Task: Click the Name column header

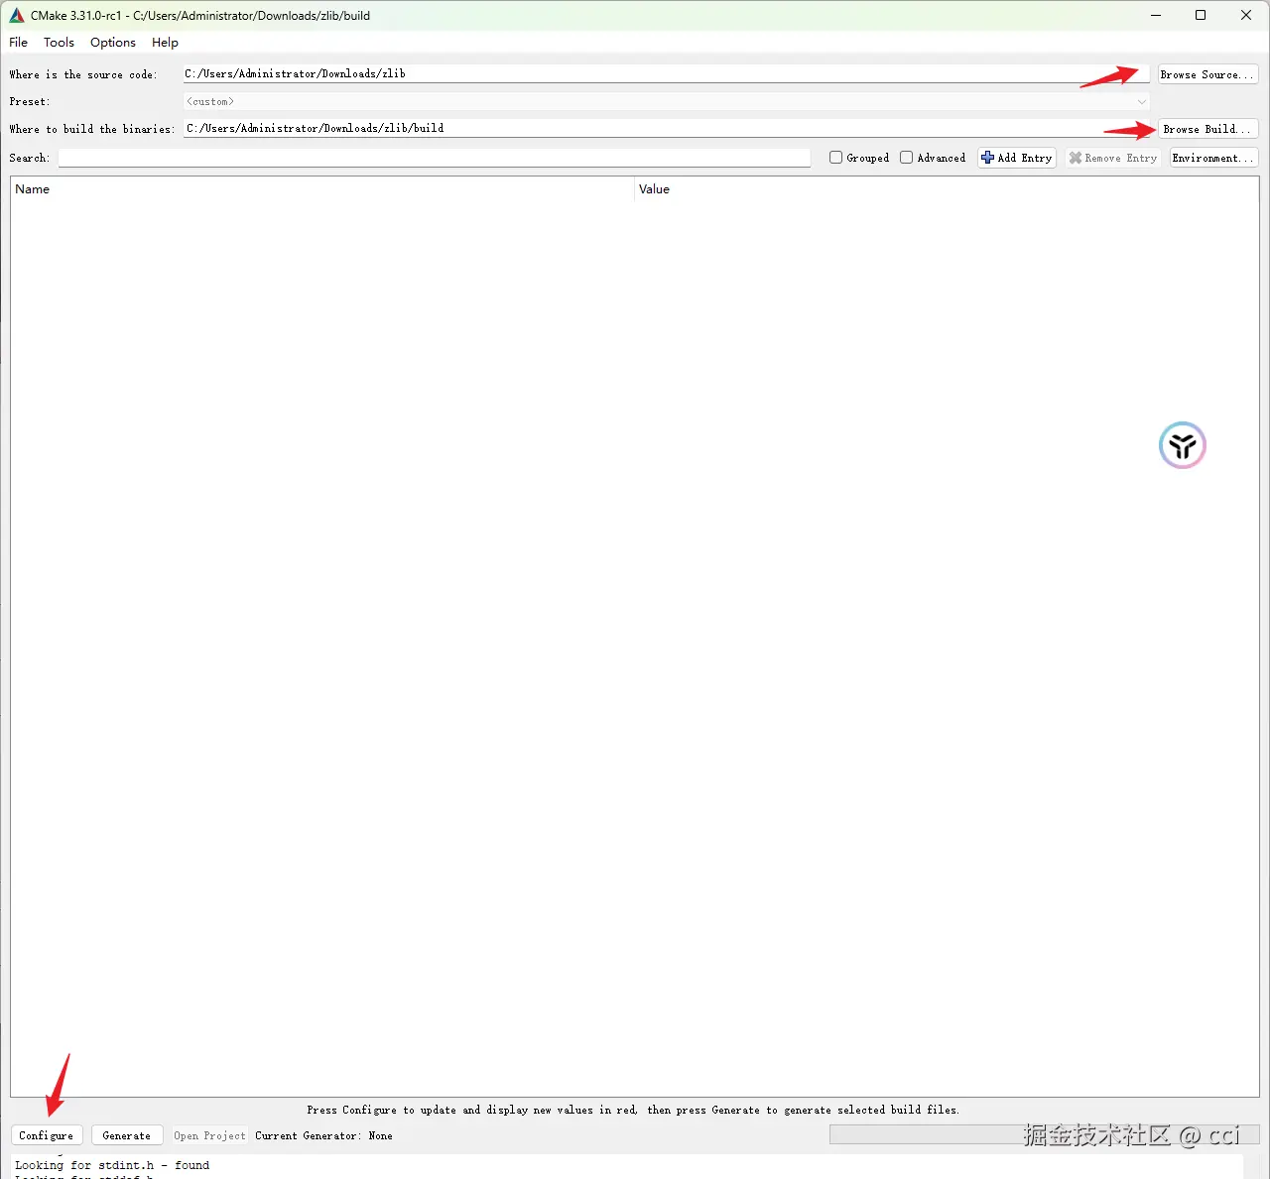Action: click(322, 189)
